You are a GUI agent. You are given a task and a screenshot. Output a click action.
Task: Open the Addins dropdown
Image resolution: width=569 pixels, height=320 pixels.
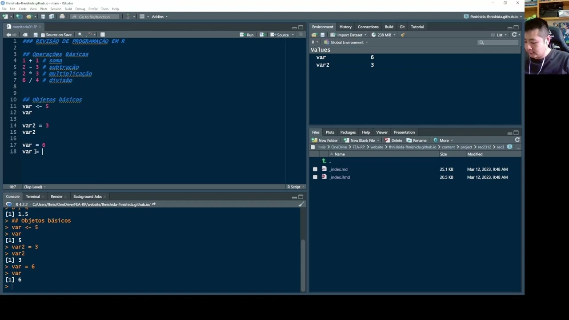160,16
